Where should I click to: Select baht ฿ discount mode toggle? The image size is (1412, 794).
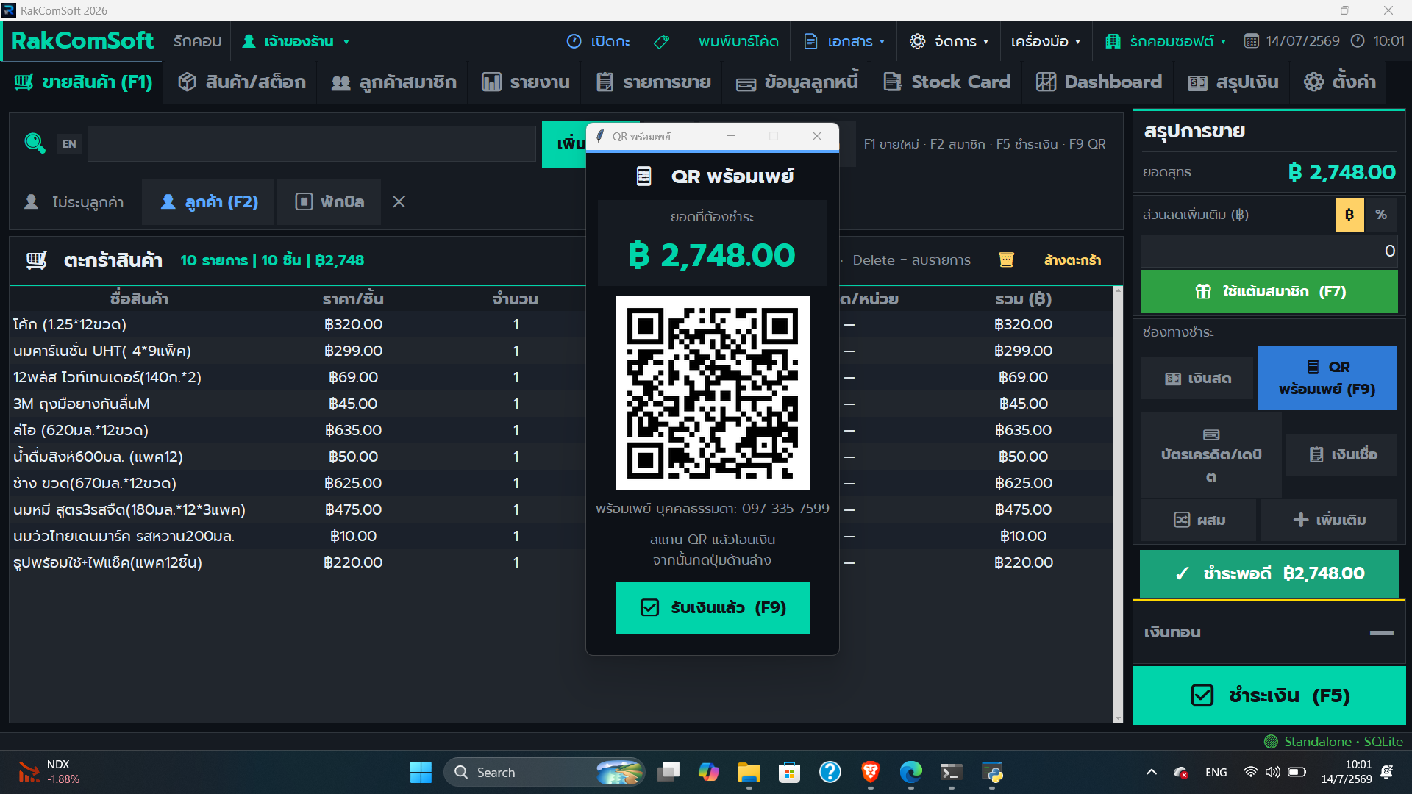[x=1349, y=215]
